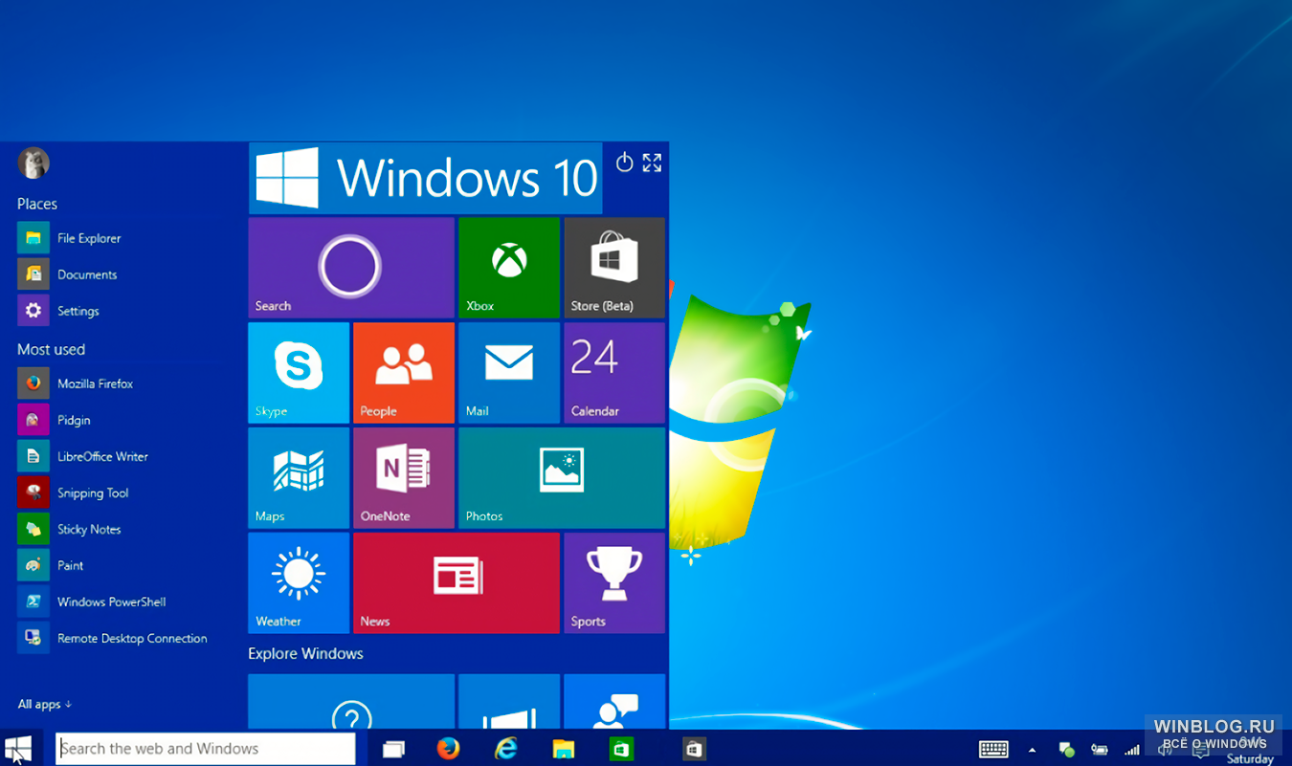1292x766 pixels.
Task: Launch the Store (Beta) tile
Action: pos(614,268)
